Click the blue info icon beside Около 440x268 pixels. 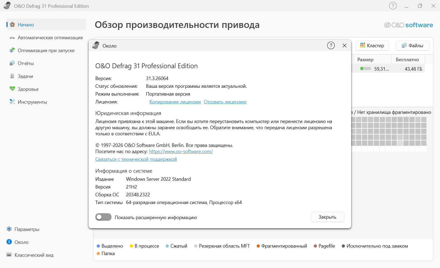[9, 242]
